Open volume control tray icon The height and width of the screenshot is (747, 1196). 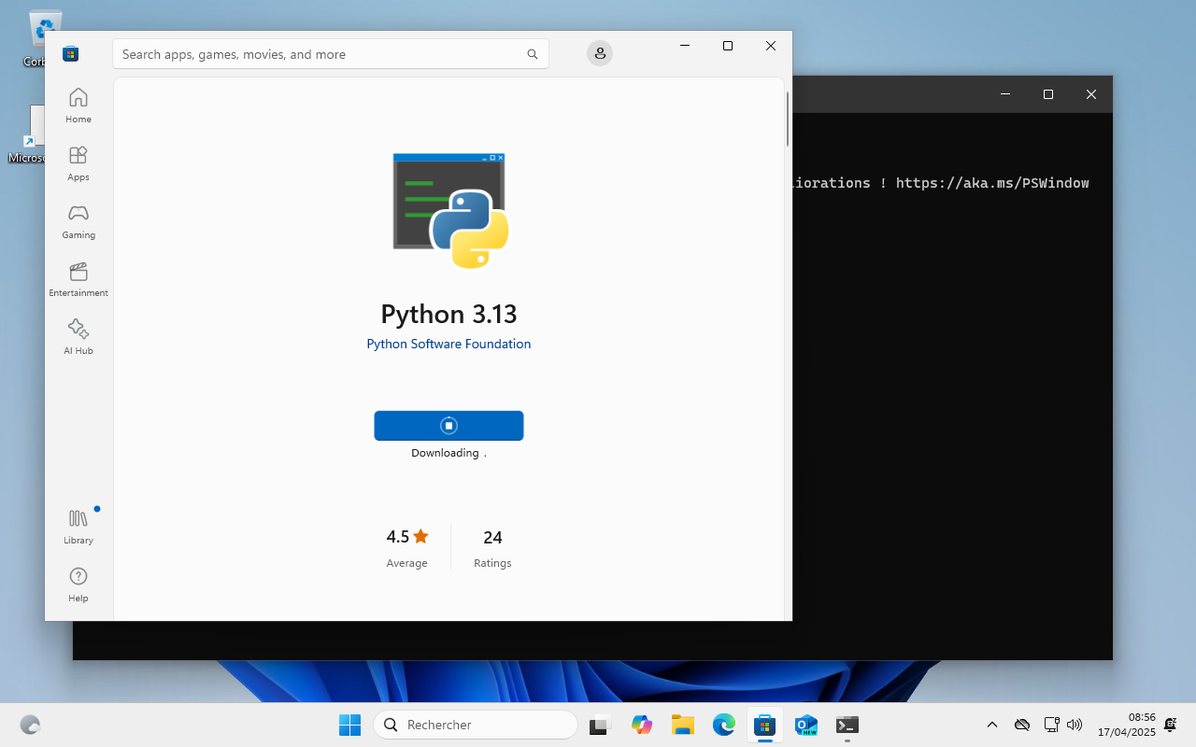(1075, 725)
